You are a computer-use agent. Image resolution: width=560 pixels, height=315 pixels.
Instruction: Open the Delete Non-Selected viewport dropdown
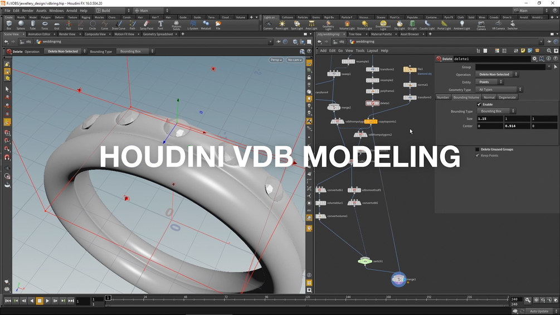pos(65,51)
